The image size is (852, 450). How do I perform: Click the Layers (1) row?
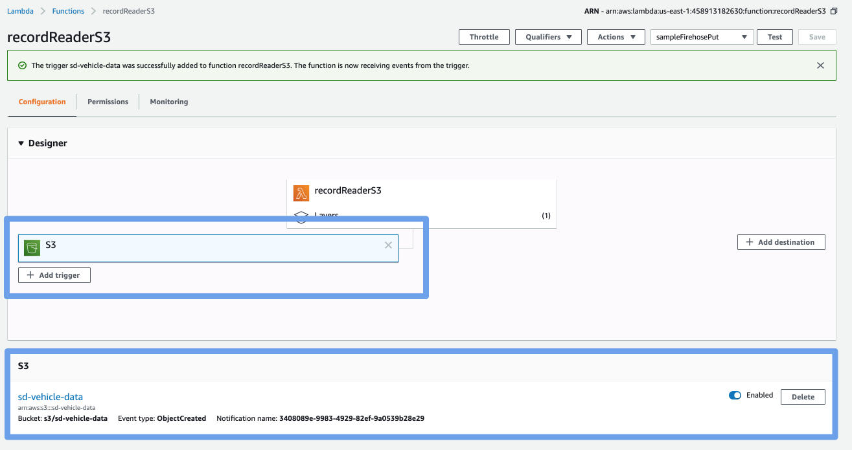[422, 216]
